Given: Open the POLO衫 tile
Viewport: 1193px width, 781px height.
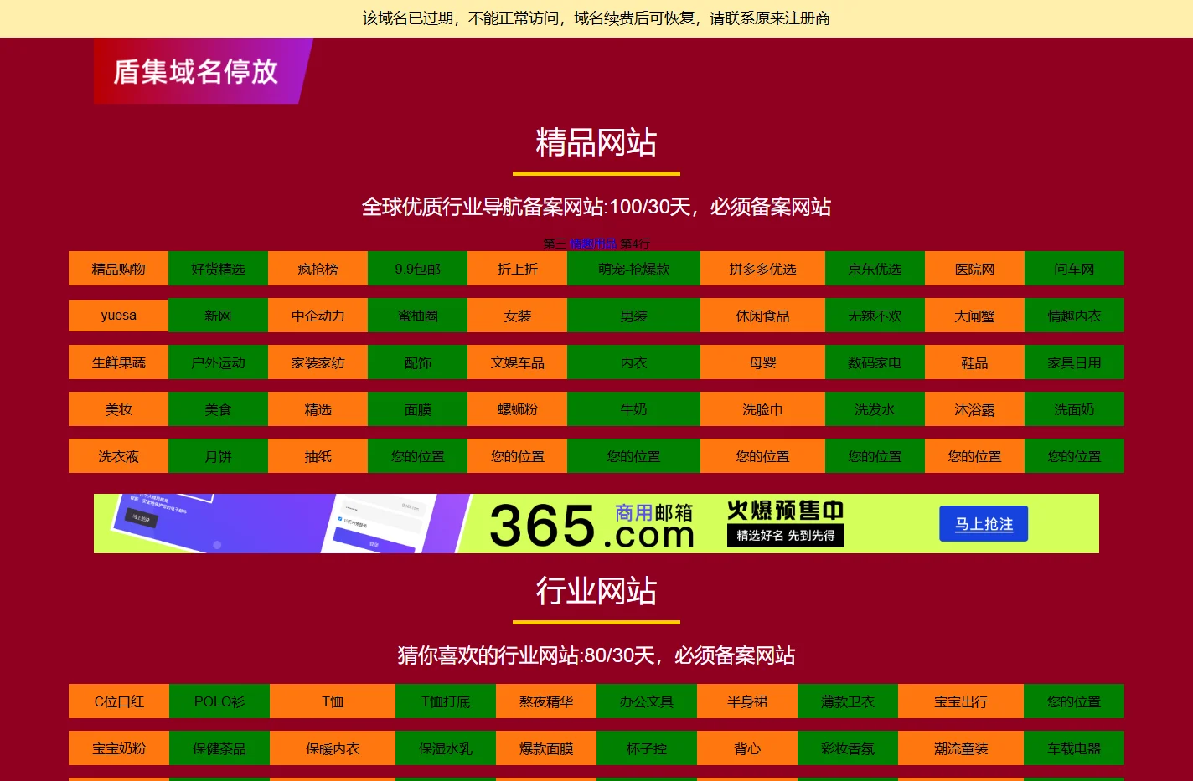Looking at the screenshot, I should pyautogui.click(x=219, y=701).
